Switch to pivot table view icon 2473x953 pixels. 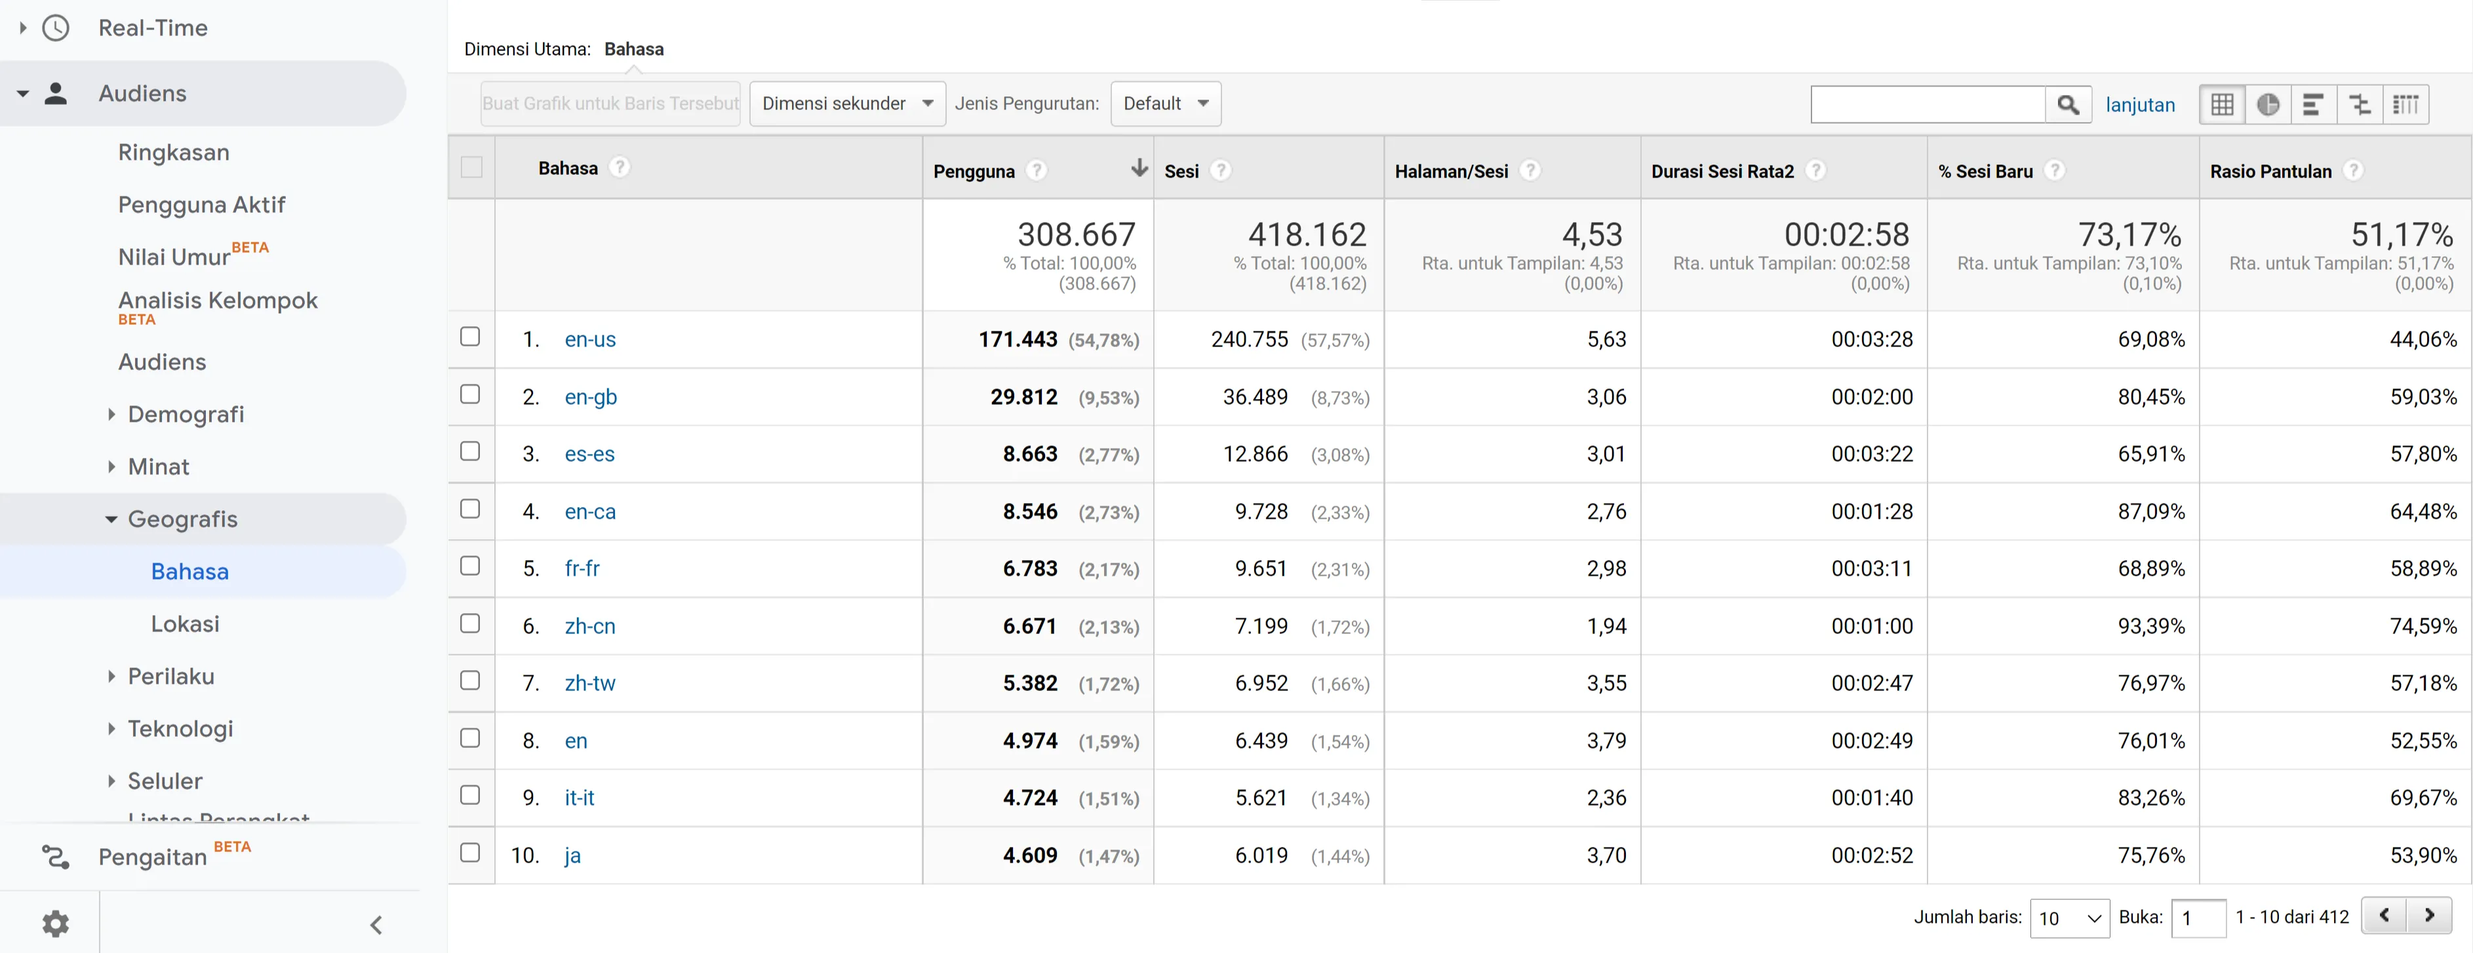(2406, 105)
